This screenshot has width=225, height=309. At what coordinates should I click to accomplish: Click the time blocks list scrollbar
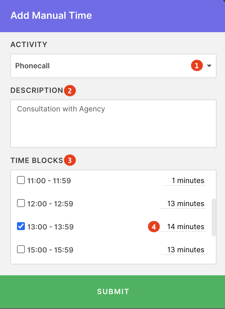click(213, 217)
